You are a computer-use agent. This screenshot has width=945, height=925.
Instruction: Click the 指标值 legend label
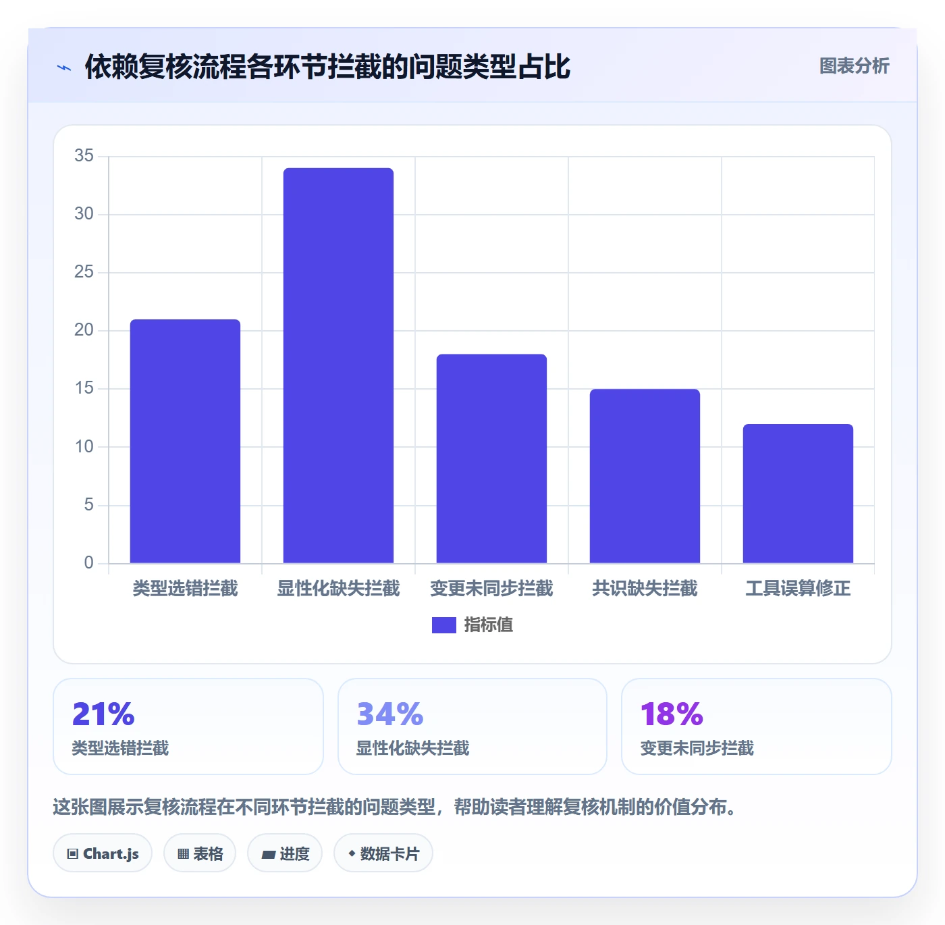pos(489,625)
